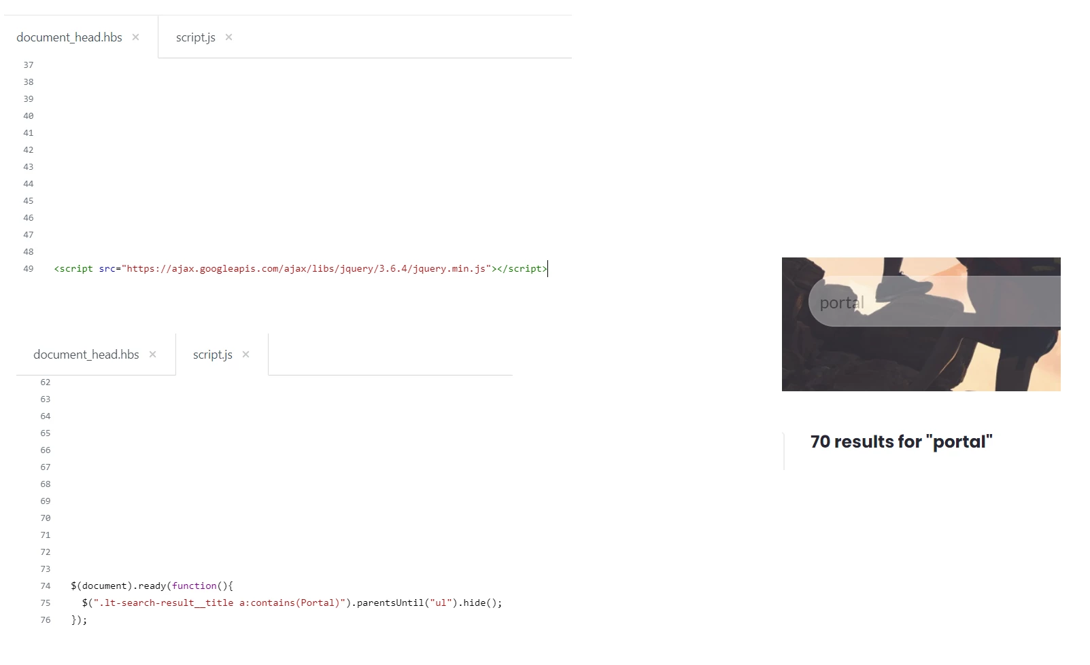1090x665 pixels.
Task: Click the 70 results for "portal" heading
Action: [901, 442]
